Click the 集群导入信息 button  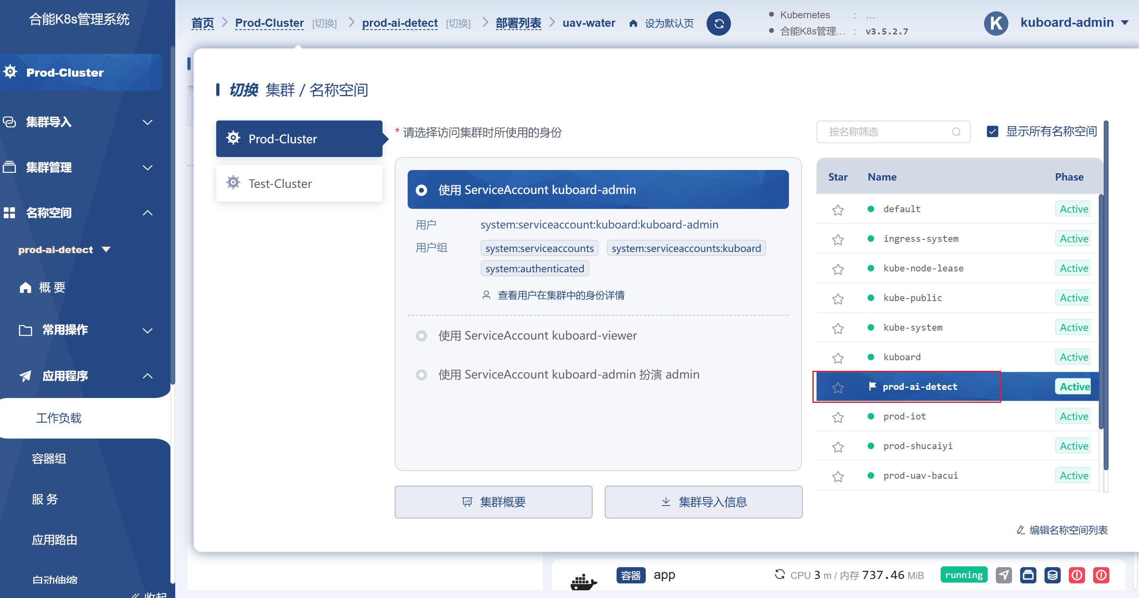click(703, 502)
